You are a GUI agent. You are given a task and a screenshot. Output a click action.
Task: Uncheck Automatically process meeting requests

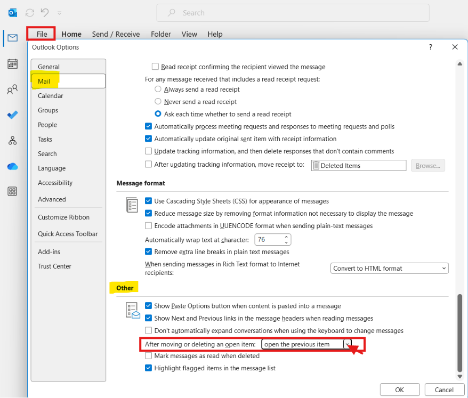click(x=148, y=126)
